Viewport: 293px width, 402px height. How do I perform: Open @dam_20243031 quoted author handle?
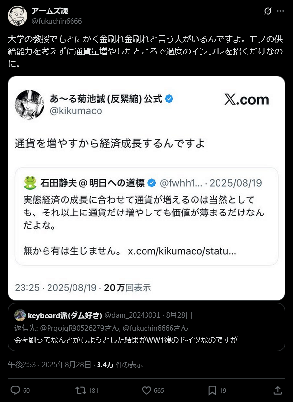pyautogui.click(x=132, y=315)
